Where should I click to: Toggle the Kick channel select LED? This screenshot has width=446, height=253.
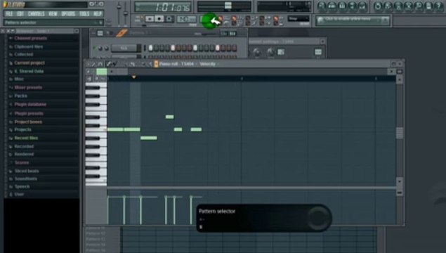[x=145, y=48]
